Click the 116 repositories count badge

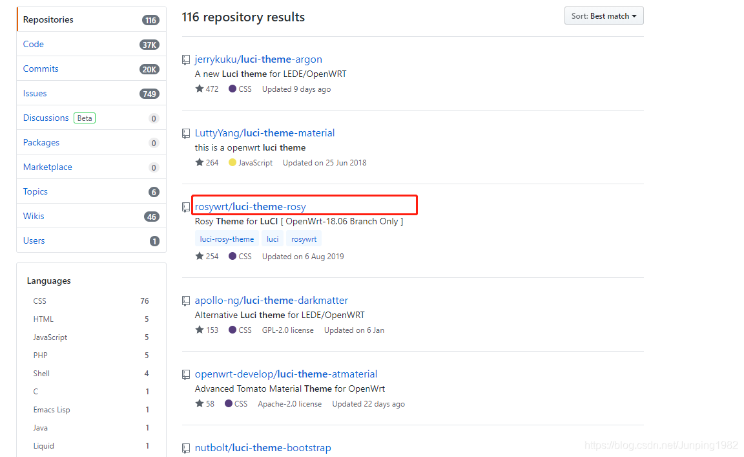tap(151, 20)
